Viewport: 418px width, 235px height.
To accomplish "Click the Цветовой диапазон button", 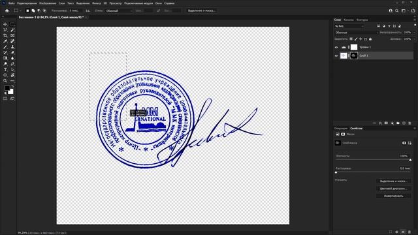I will pos(393,189).
